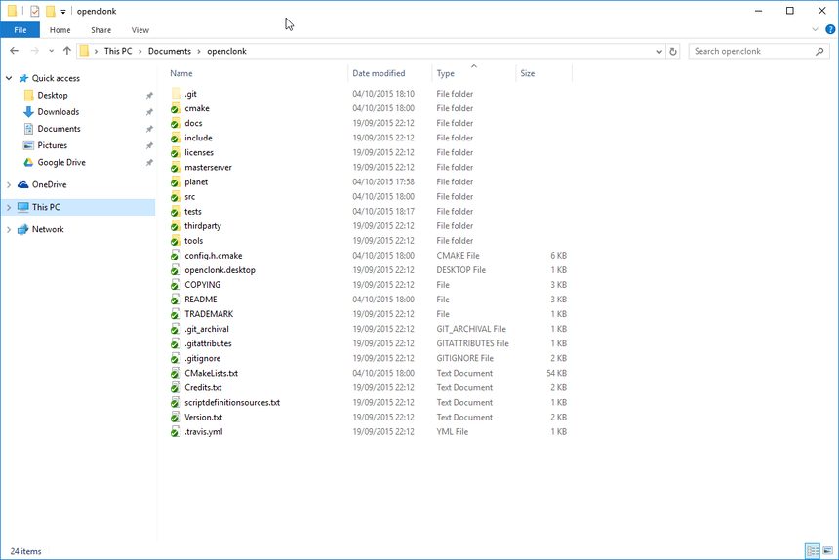Select the masterserver folder icon
This screenshot has width=839, height=560.
175,168
